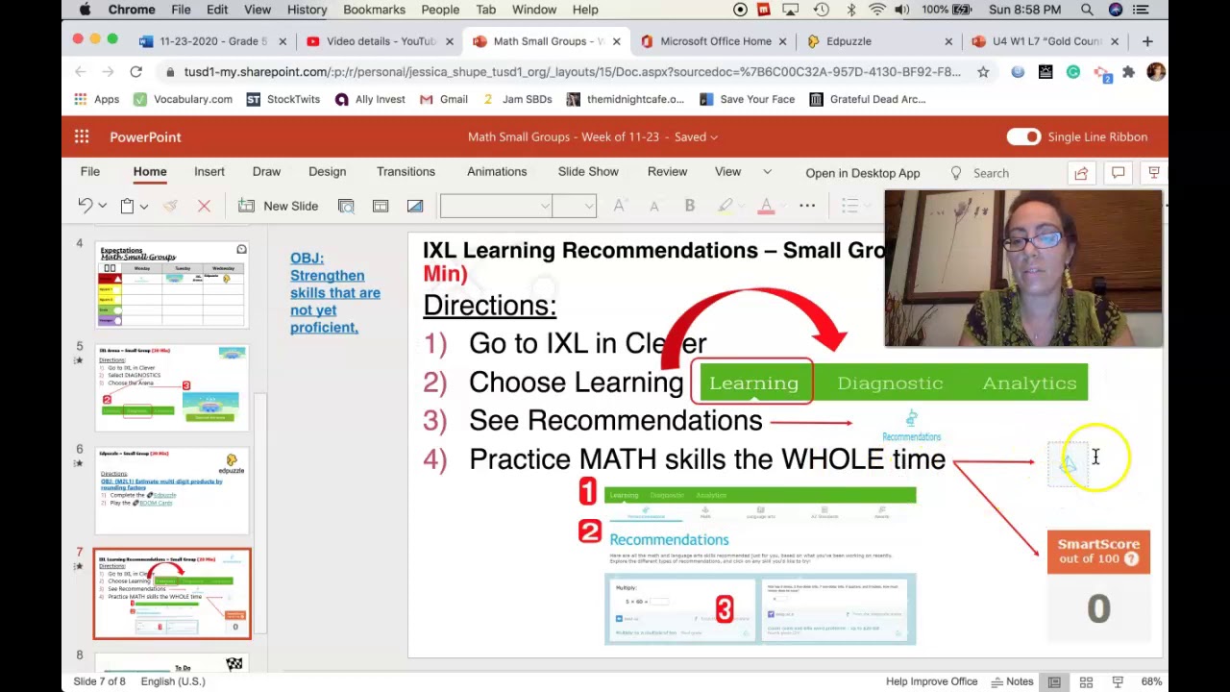Decrease font size with smaller A icon
The image size is (1230, 692).
[654, 206]
